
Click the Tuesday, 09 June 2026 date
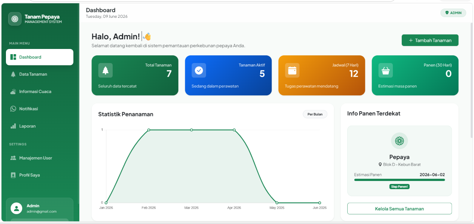point(107,16)
